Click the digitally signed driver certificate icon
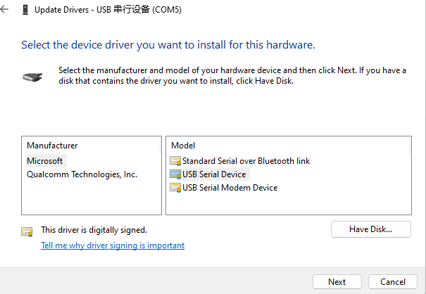Image resolution: width=426 pixels, height=294 pixels. [27, 231]
